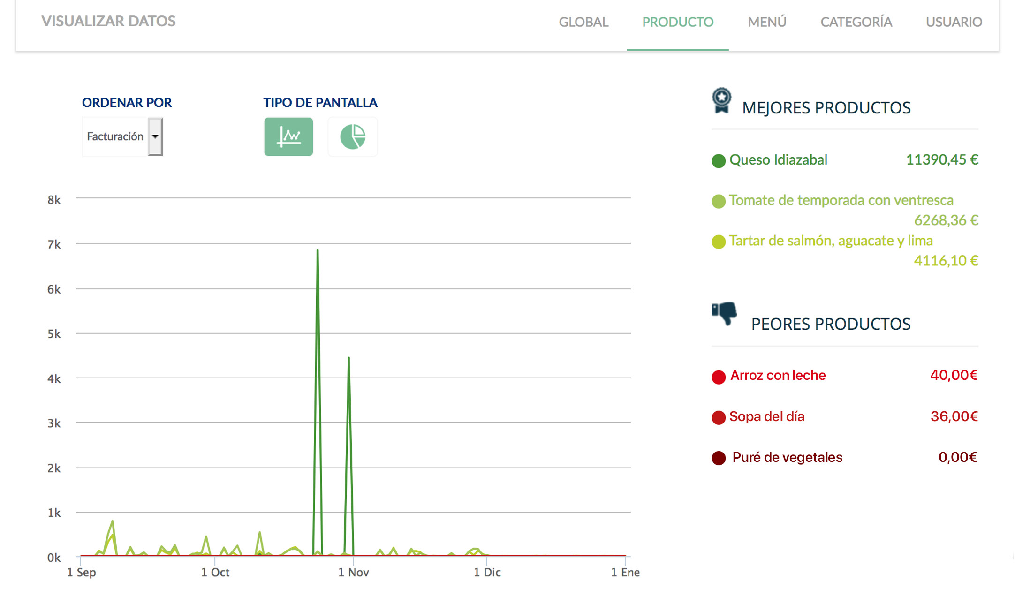The width and height of the screenshot is (1015, 589).
Task: Click the award ribbon icon beside Mejores Productos
Action: pyautogui.click(x=721, y=100)
